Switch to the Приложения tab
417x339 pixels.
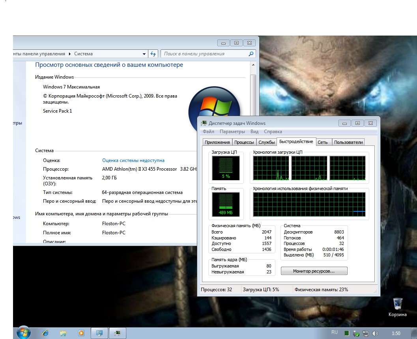[217, 142]
